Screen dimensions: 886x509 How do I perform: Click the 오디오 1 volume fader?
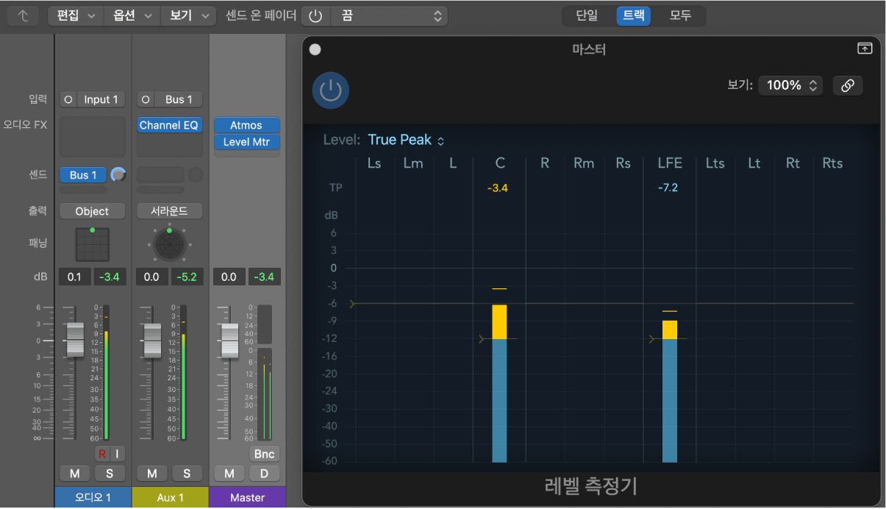(74, 339)
